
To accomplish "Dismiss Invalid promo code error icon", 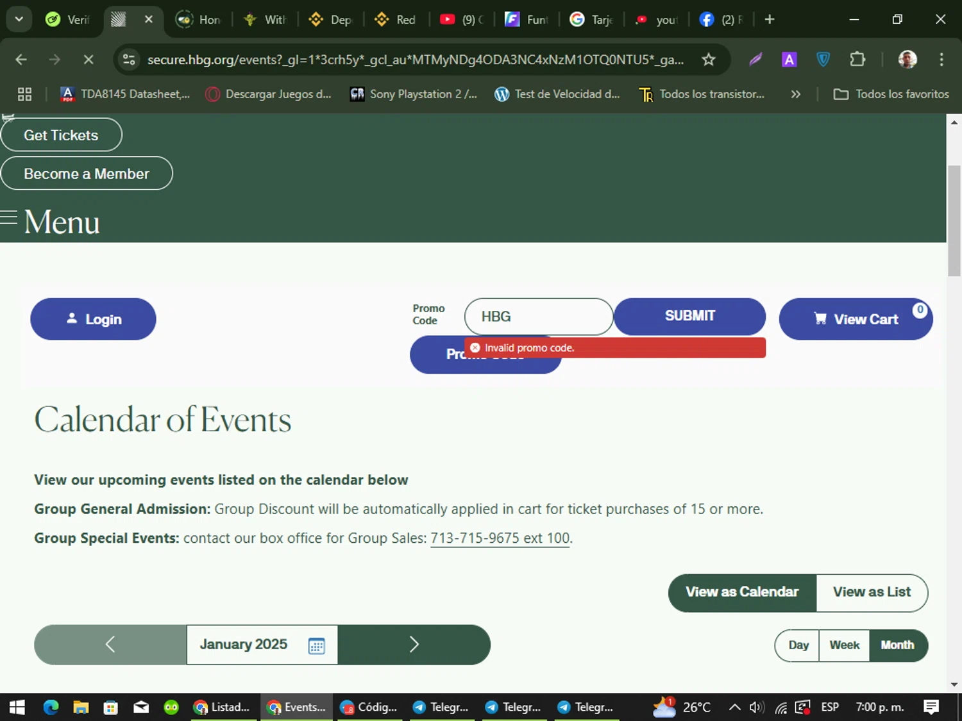I will pyautogui.click(x=475, y=348).
